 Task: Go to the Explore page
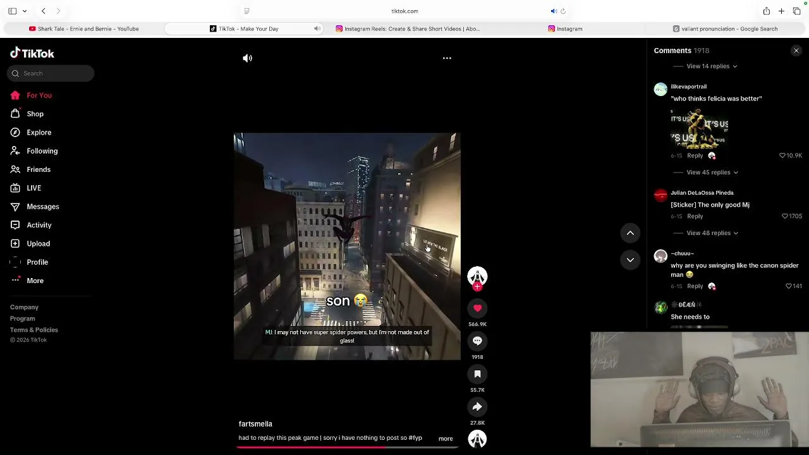click(31, 133)
